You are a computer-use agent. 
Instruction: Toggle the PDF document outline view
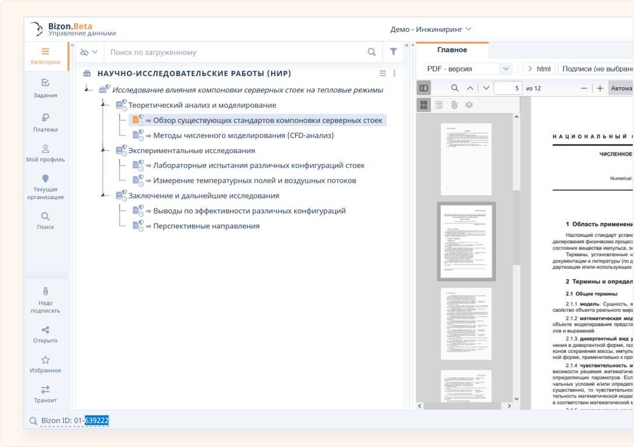439,105
